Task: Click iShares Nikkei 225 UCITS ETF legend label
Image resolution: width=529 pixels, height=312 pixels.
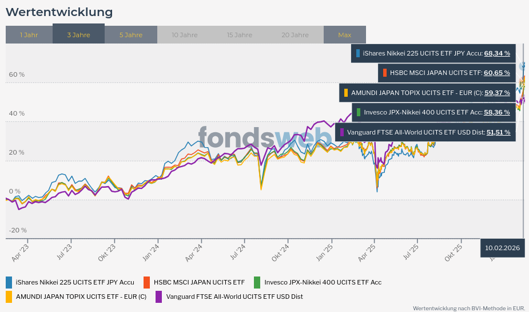Action: coord(75,282)
